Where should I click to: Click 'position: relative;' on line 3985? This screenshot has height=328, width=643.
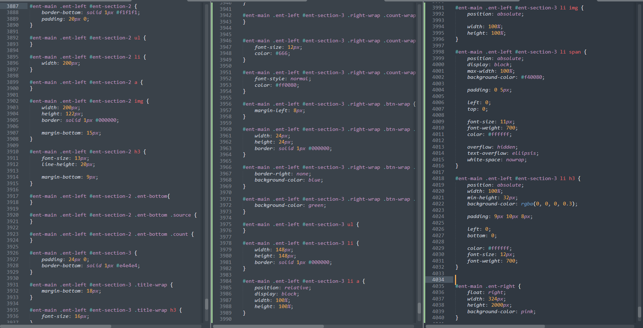coord(283,288)
